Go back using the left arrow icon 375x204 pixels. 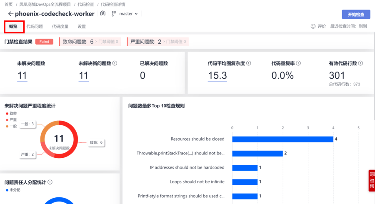pyautogui.click(x=10, y=14)
